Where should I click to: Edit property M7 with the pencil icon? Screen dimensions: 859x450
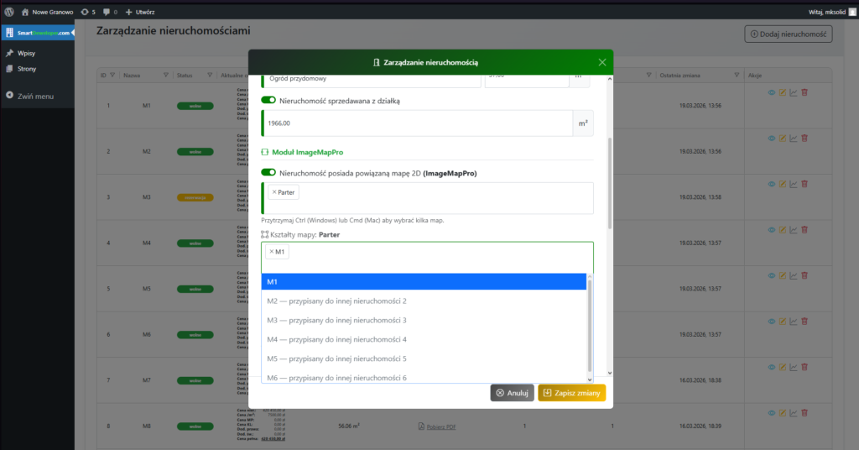pyautogui.click(x=783, y=367)
